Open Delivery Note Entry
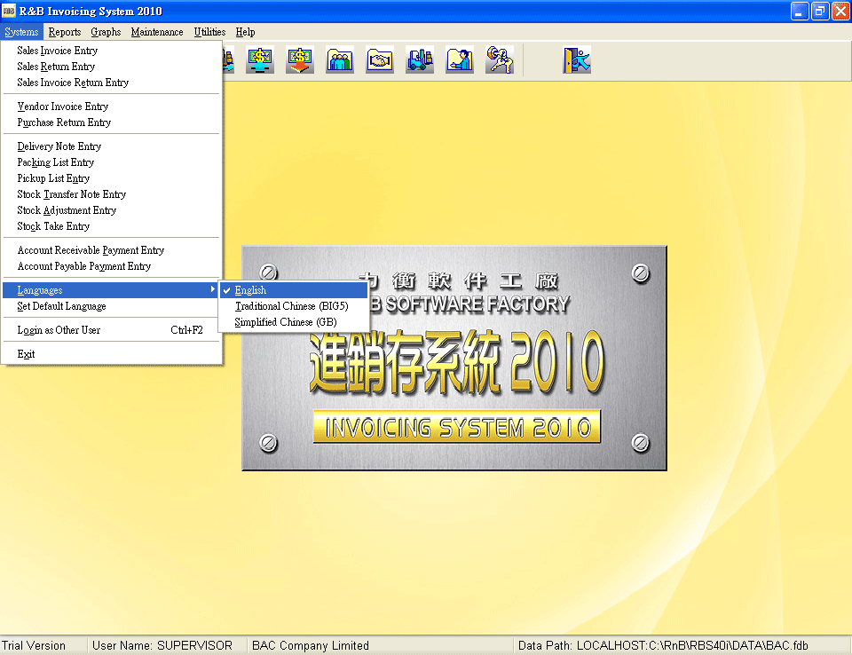The height and width of the screenshot is (655, 852). 112,146
